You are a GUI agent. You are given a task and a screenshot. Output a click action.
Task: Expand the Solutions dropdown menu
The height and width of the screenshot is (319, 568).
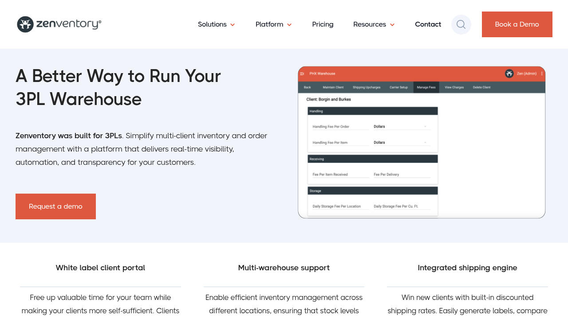(216, 24)
